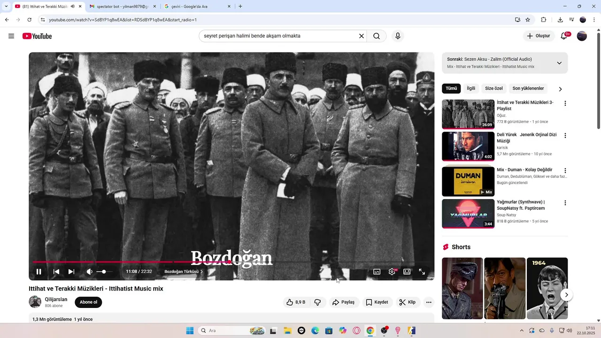This screenshot has width=601, height=338.
Task: Save the video with Kaydet
Action: [x=377, y=302]
